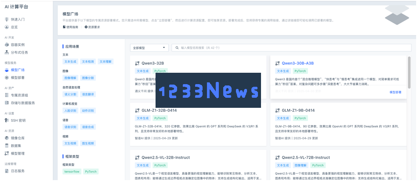Image resolution: width=417 pixels, height=181 pixels.
Task: Click the icon beside Qwen2.5-VL-32B-Instruct
Action: pos(137,158)
